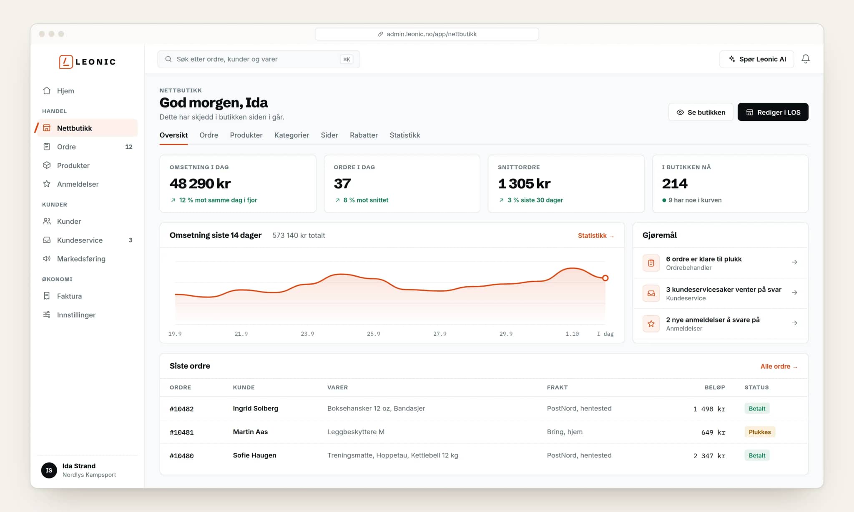Click the Rediger i LOS button

(773, 112)
